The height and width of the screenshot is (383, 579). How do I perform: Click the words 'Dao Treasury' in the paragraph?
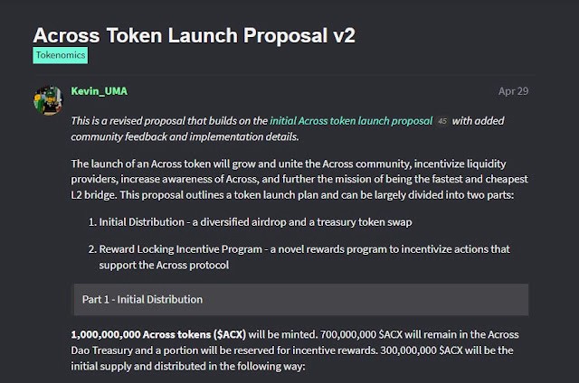pos(104,351)
